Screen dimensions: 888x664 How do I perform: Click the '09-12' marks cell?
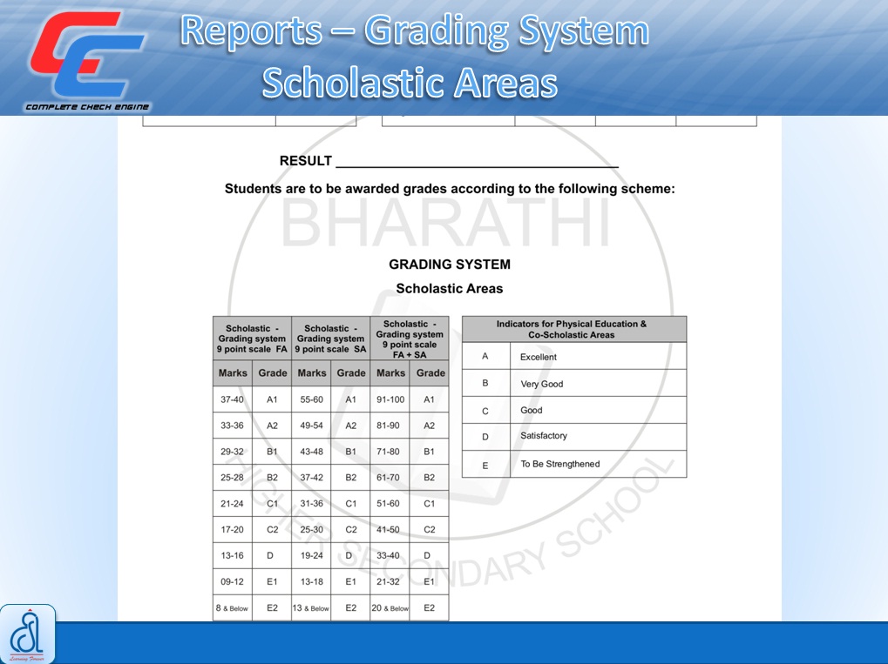[x=232, y=581]
